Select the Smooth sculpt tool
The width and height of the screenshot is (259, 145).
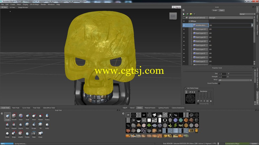pyautogui.click(x=14, y=117)
